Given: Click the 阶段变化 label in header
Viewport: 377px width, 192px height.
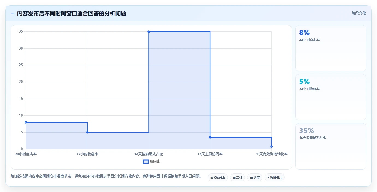Looking at the screenshot, I should (x=358, y=13).
